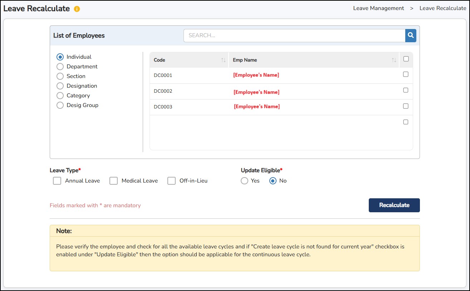The width and height of the screenshot is (470, 291).
Task: Select the Designation radio button
Action: pyautogui.click(x=60, y=86)
